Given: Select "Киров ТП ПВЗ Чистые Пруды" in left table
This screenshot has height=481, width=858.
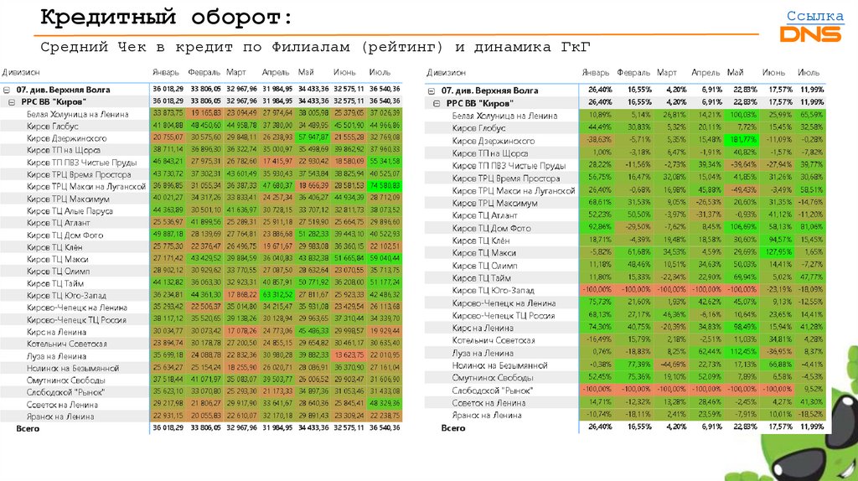Looking at the screenshot, I should [201, 163].
